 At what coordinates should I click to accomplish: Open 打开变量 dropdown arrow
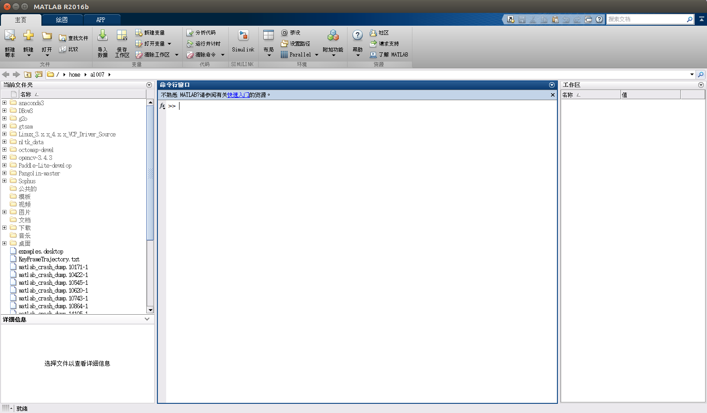(169, 44)
